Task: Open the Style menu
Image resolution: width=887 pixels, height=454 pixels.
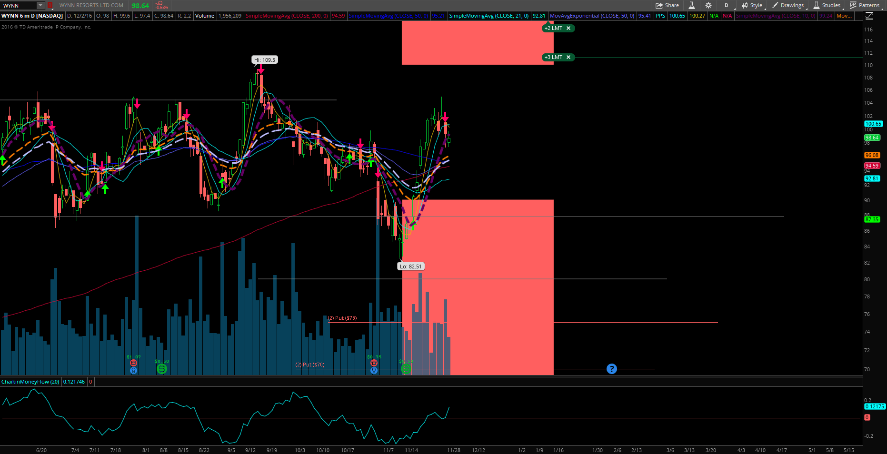Action: click(752, 5)
